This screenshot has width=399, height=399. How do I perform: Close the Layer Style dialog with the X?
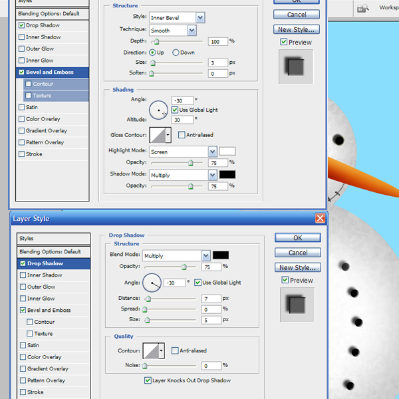[320, 218]
